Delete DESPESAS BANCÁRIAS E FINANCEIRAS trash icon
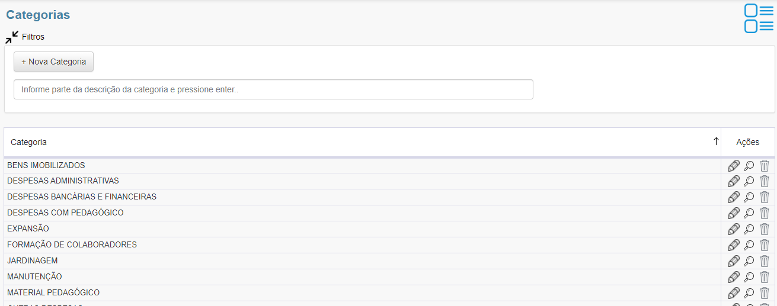Image resolution: width=777 pixels, height=306 pixels. (765, 197)
